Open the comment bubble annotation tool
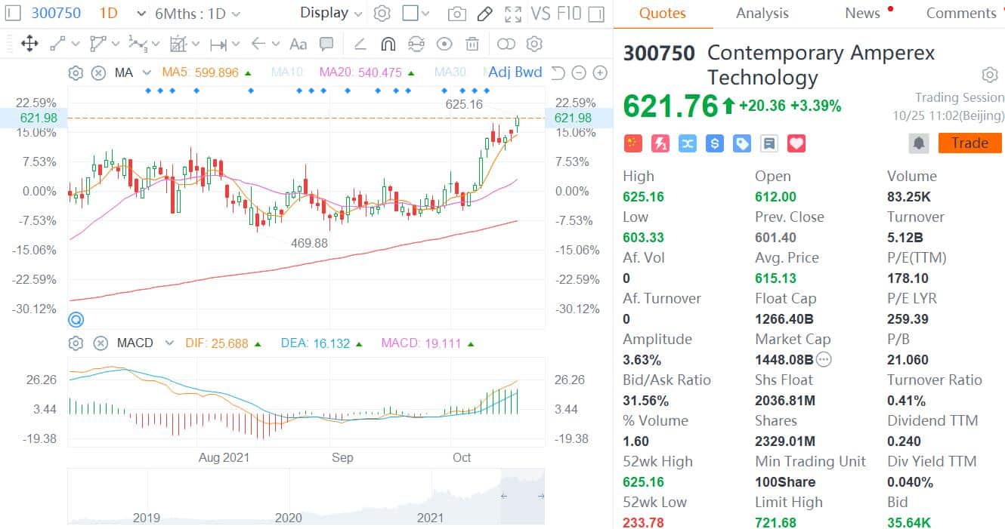This screenshot has height=529, width=1005. click(326, 45)
